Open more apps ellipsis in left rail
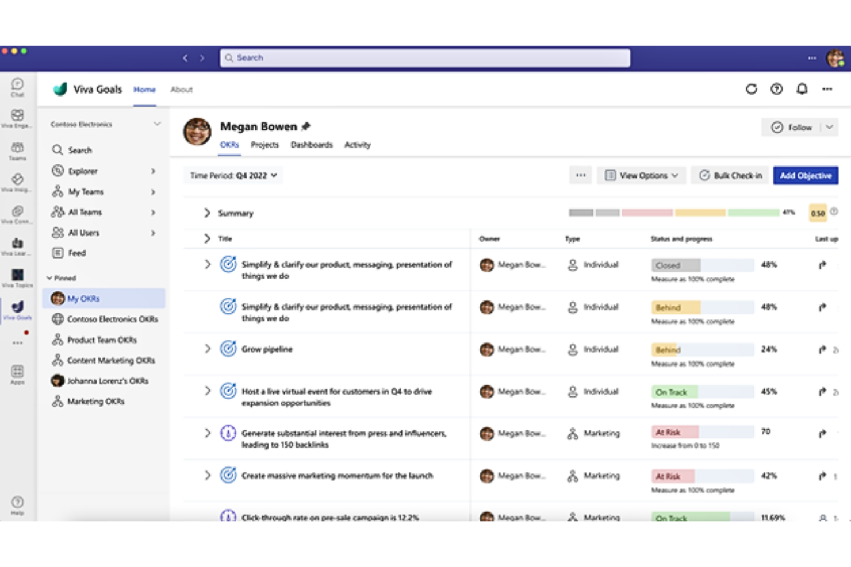Screen dimensions: 851x567 (17, 343)
